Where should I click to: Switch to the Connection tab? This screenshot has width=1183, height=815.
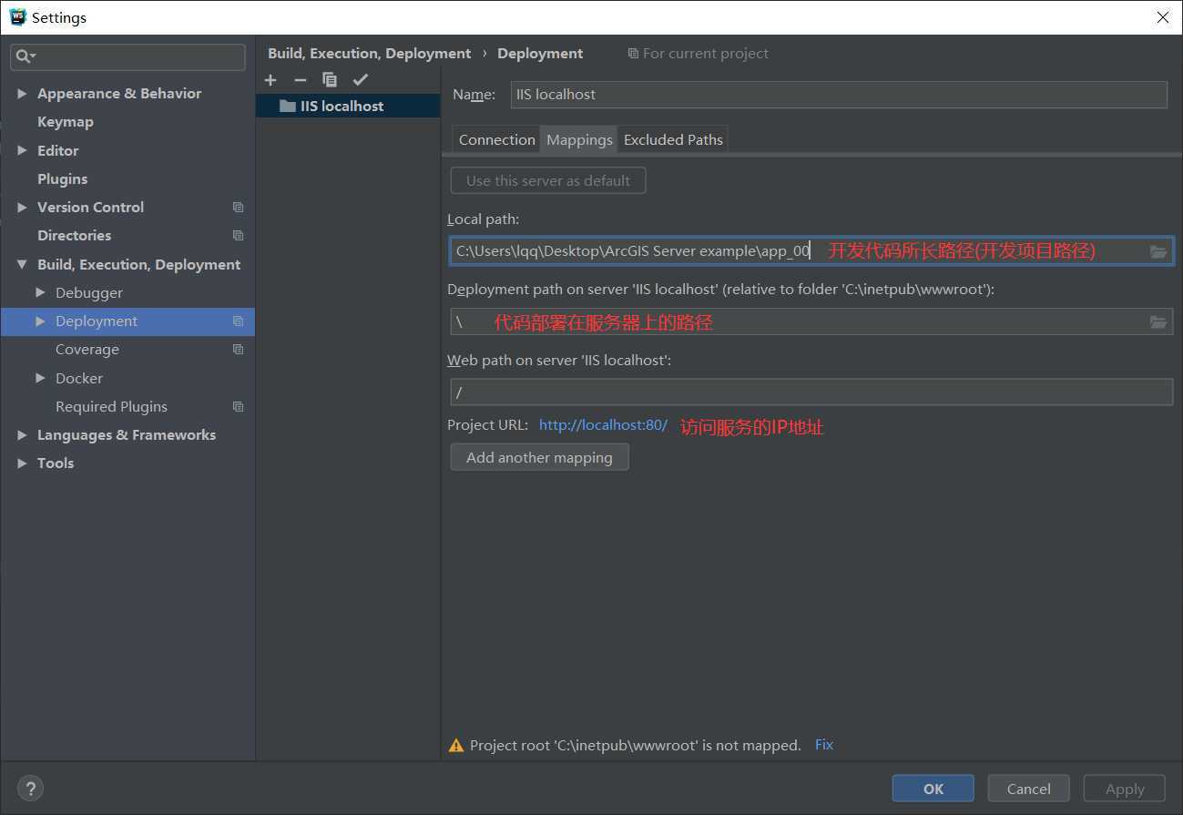[x=496, y=139]
